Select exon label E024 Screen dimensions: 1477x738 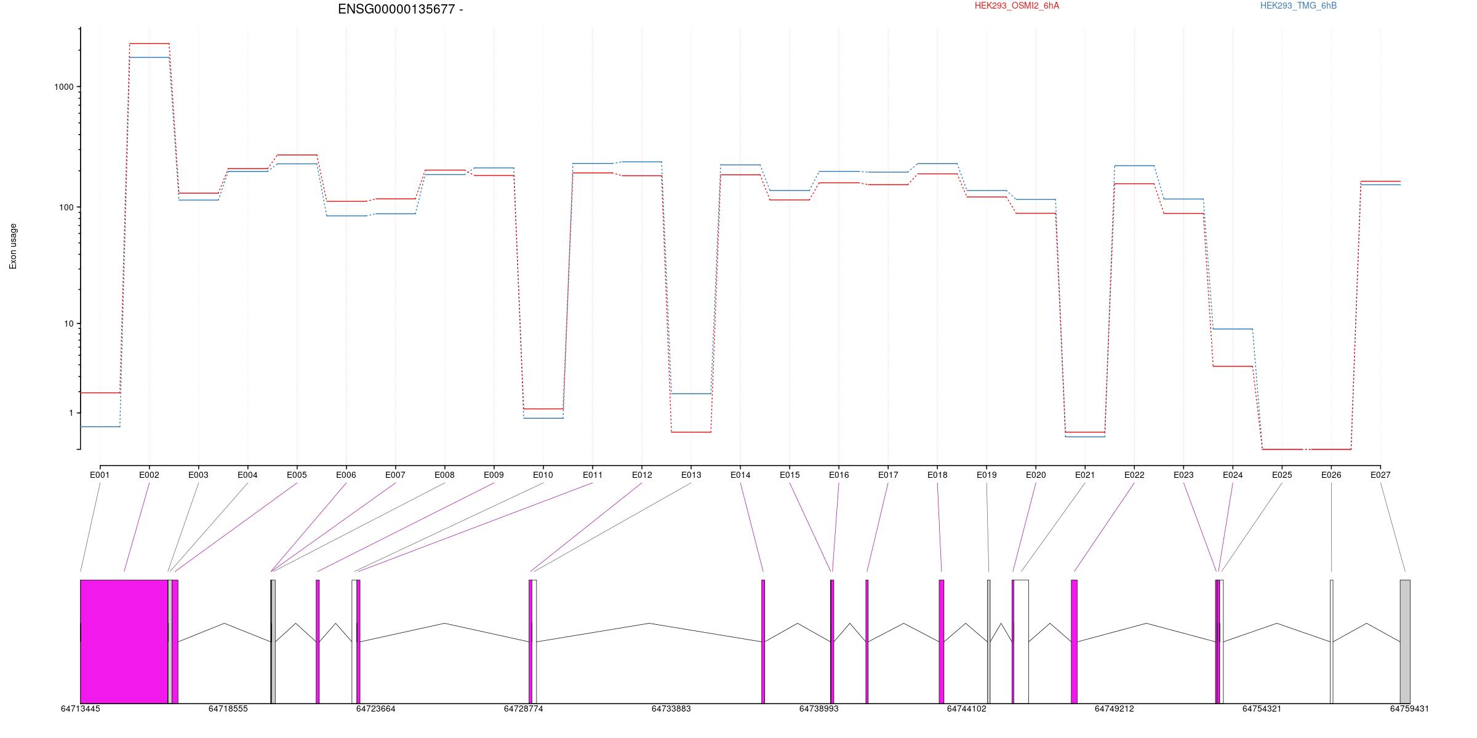coord(1233,475)
